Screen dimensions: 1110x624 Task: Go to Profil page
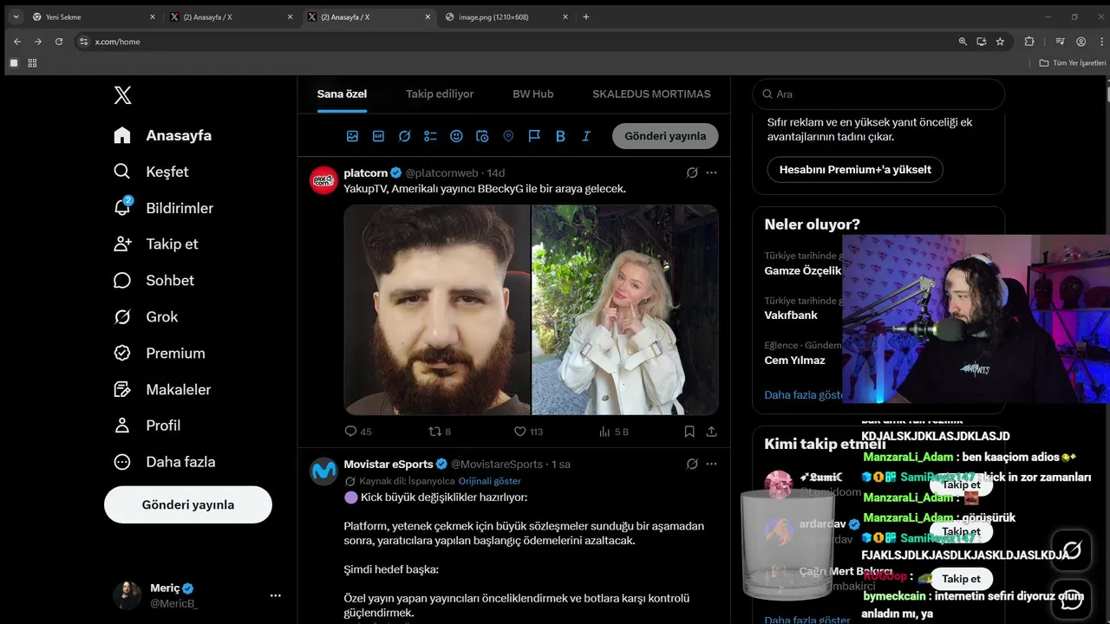click(147, 426)
